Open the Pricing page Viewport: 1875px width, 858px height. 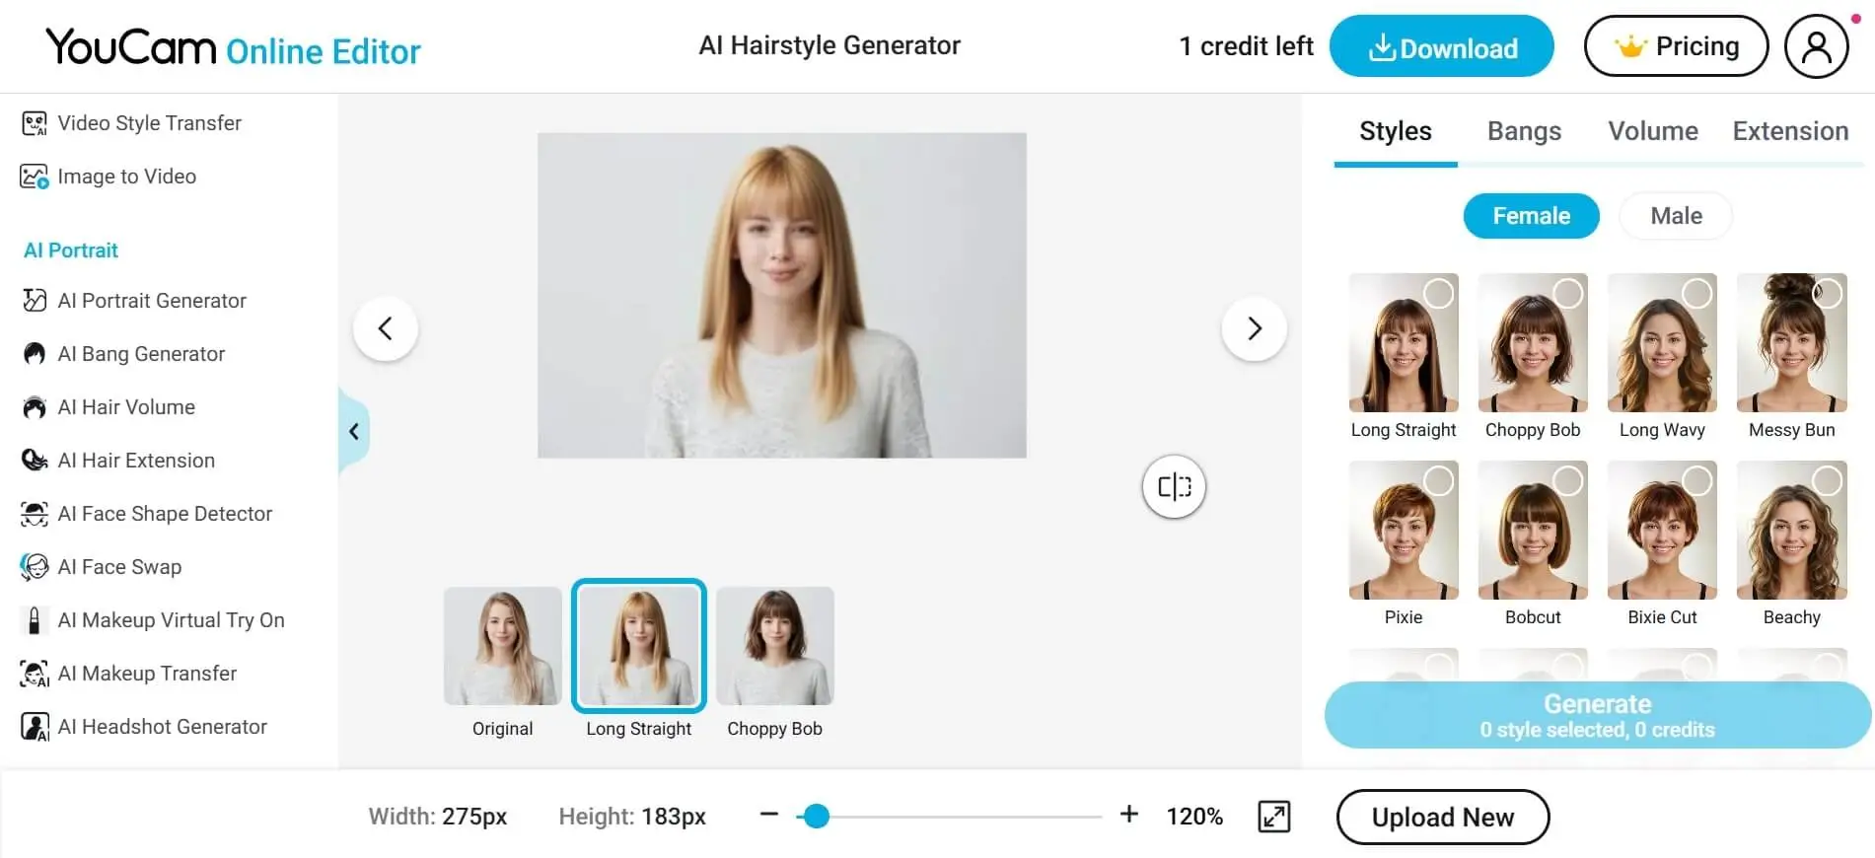pyautogui.click(x=1676, y=46)
